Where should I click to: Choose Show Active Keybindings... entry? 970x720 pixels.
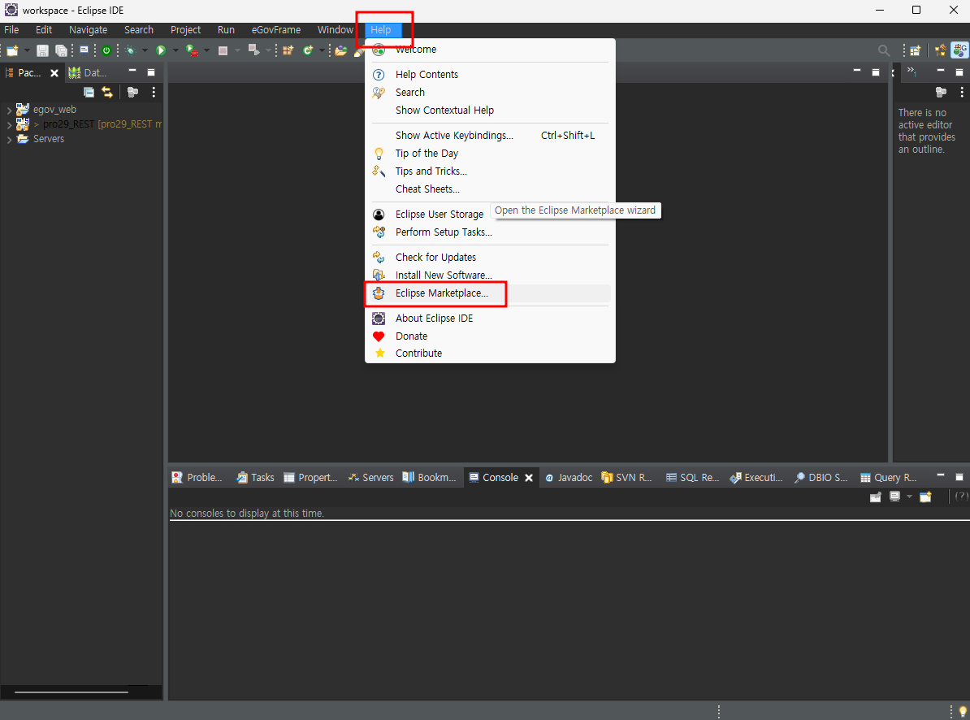coord(490,136)
